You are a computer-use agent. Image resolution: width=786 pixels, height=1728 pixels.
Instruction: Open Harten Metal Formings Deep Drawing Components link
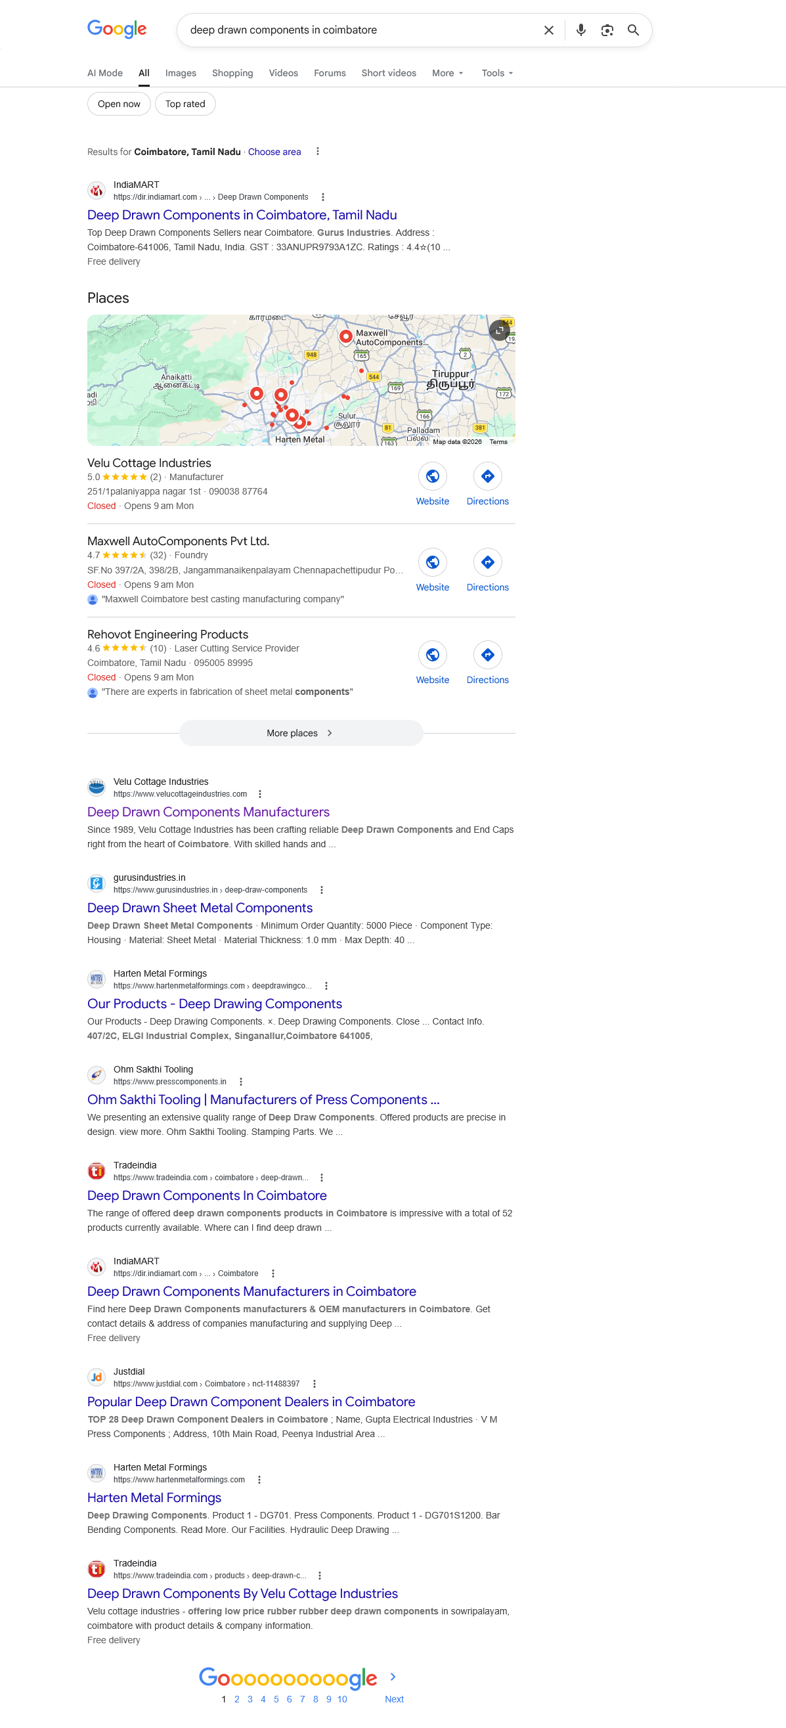click(x=215, y=1004)
